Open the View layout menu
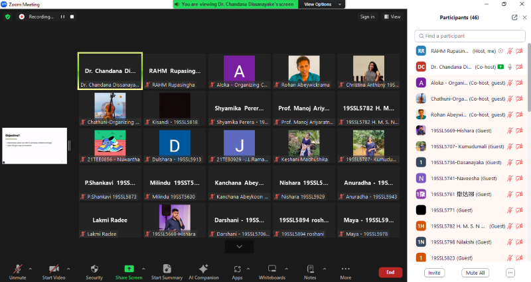Image resolution: width=531 pixels, height=282 pixels. point(392,17)
